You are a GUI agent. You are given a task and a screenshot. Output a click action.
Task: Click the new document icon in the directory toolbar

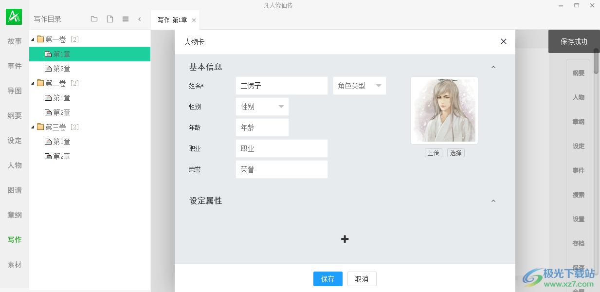pos(109,19)
